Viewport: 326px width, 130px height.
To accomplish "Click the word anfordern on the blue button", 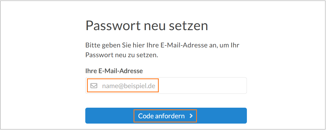I will 170,116.
